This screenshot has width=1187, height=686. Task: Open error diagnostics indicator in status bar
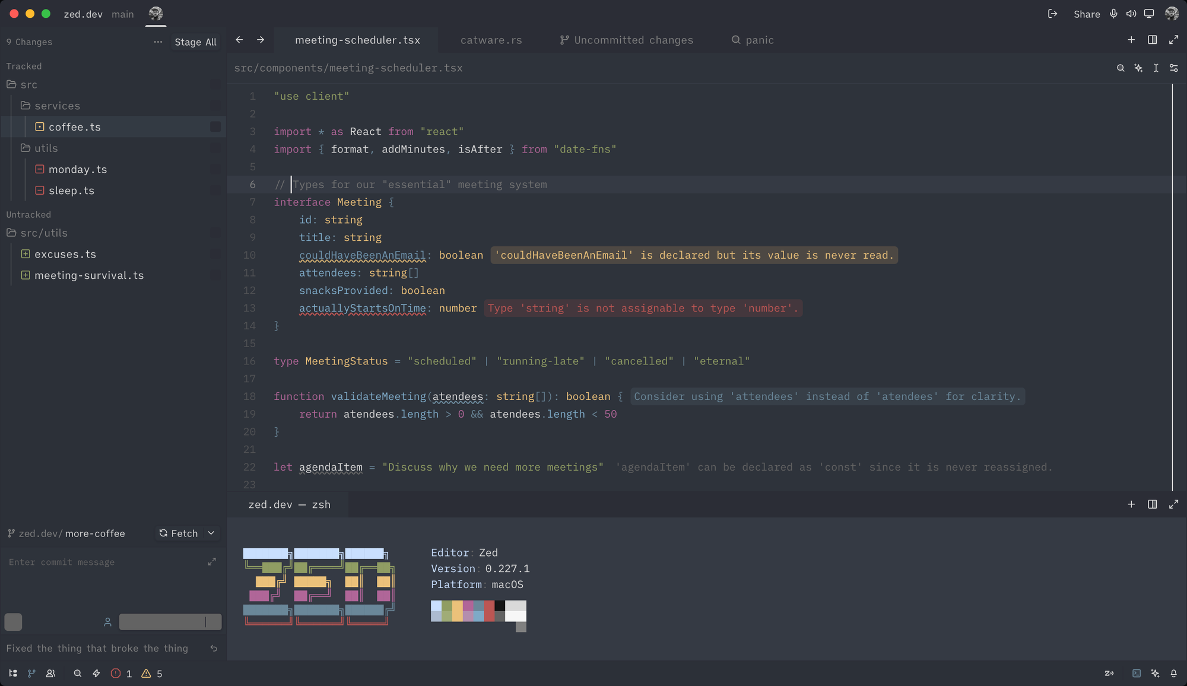coord(121,674)
